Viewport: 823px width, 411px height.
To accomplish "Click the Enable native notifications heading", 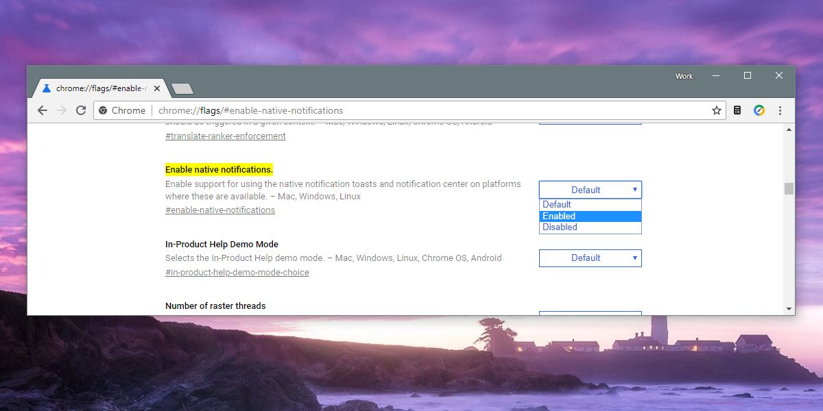I will pyautogui.click(x=219, y=169).
